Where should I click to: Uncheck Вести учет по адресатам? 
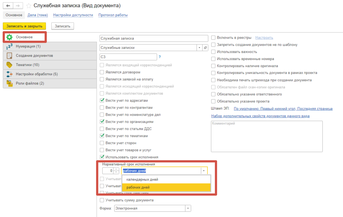tap(102, 100)
